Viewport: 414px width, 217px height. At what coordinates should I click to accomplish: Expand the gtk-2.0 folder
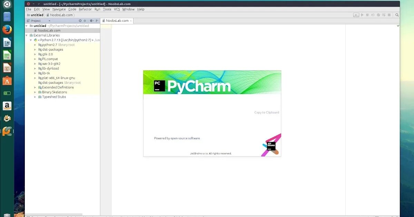click(x=35, y=54)
